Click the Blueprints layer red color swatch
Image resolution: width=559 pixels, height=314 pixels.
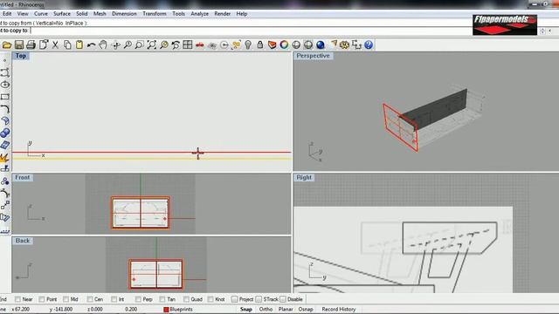click(166, 310)
